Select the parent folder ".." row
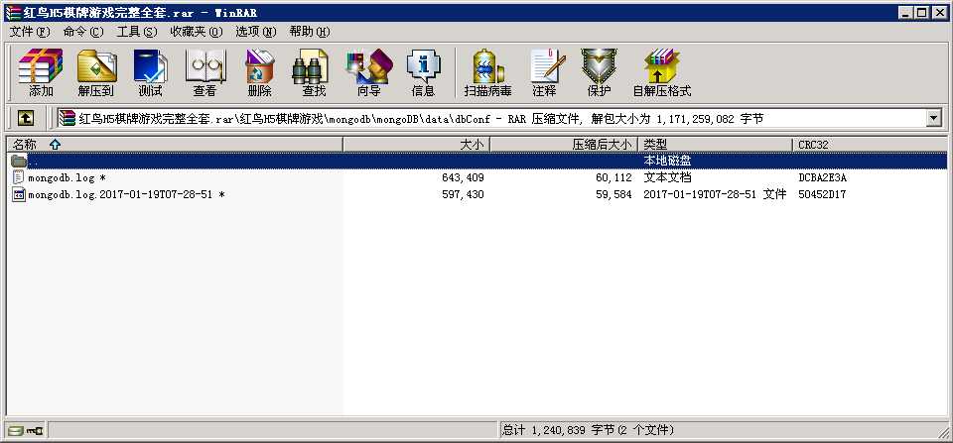953x443 pixels. pos(34,161)
